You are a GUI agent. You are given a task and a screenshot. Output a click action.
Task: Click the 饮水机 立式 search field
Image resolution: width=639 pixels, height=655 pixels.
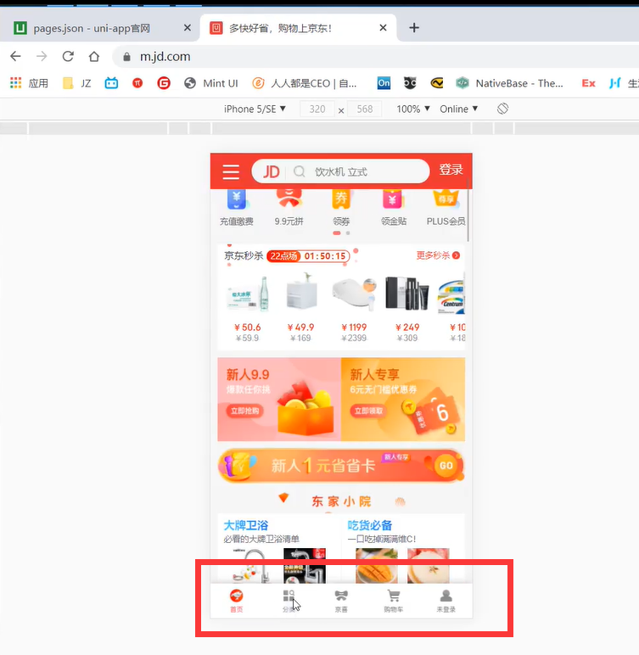pos(340,171)
